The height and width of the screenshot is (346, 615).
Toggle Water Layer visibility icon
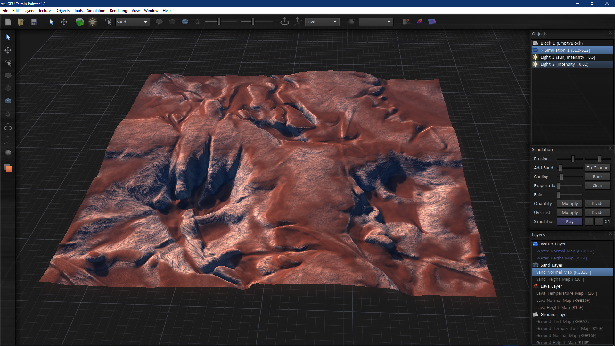pyautogui.click(x=535, y=244)
